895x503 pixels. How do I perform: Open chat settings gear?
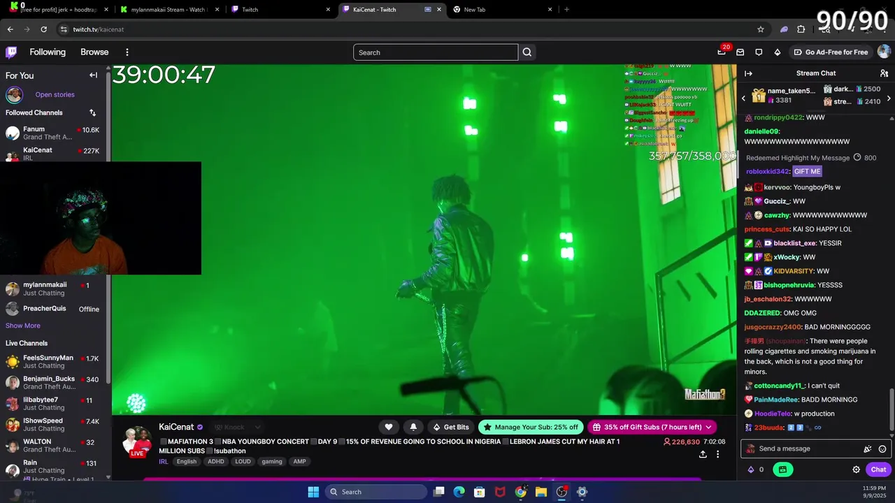tap(857, 469)
